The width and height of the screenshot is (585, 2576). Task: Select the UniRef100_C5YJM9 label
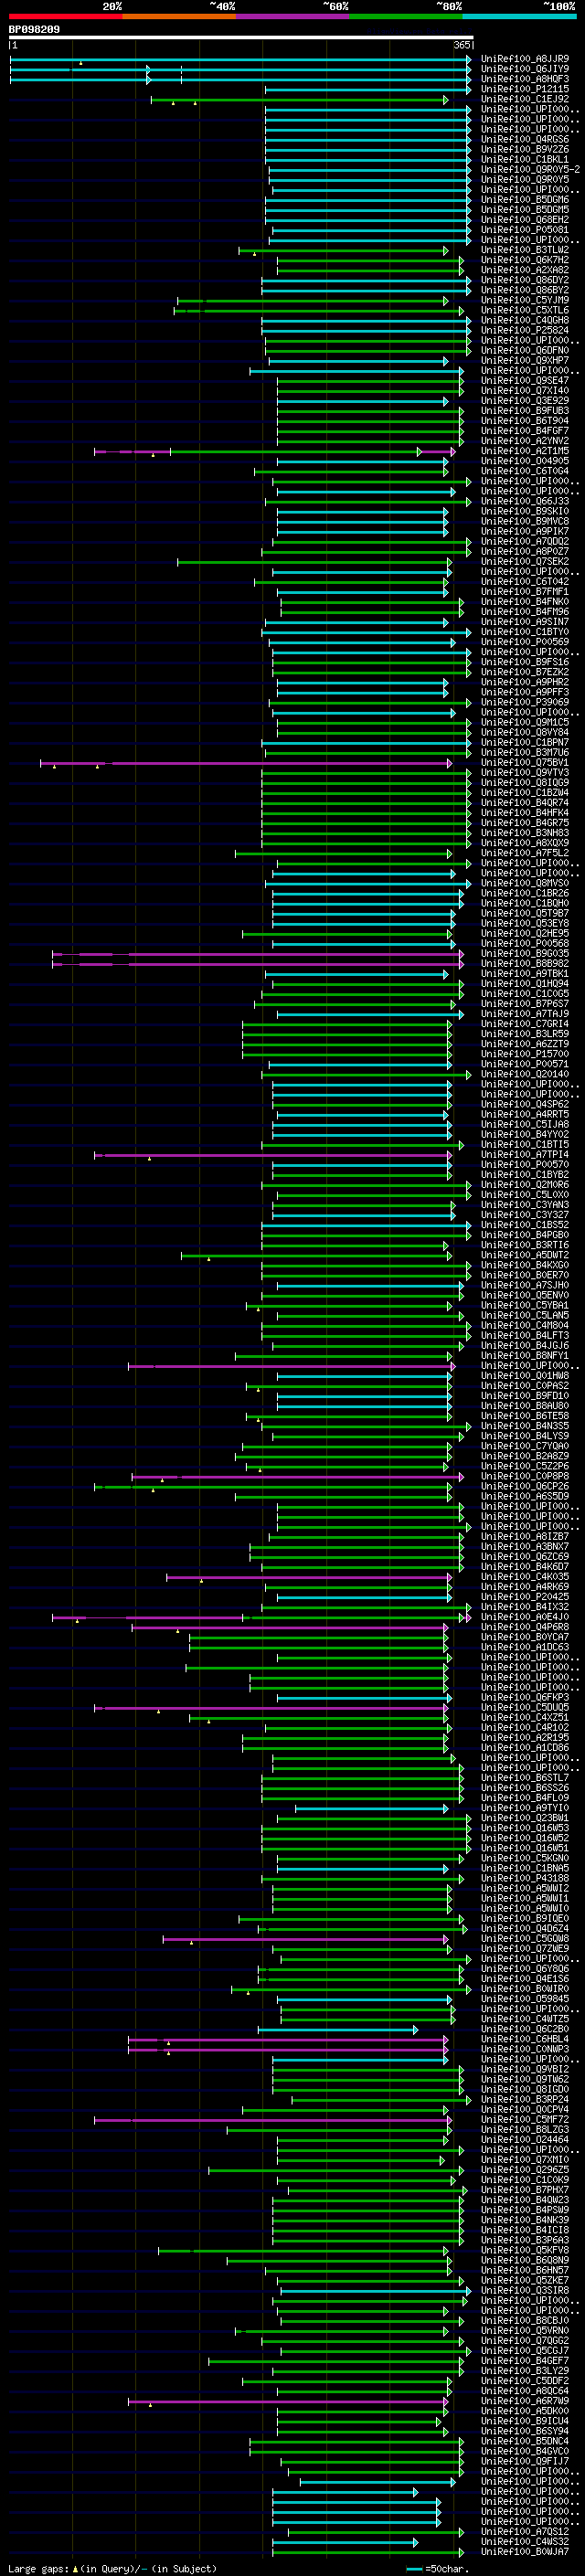pyautogui.click(x=525, y=300)
